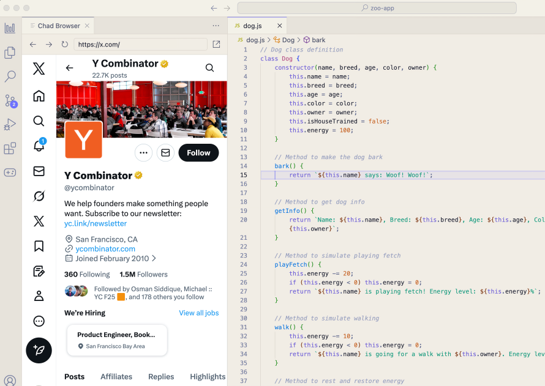Open the chart panel icon atop the activity bar

tap(10, 28)
